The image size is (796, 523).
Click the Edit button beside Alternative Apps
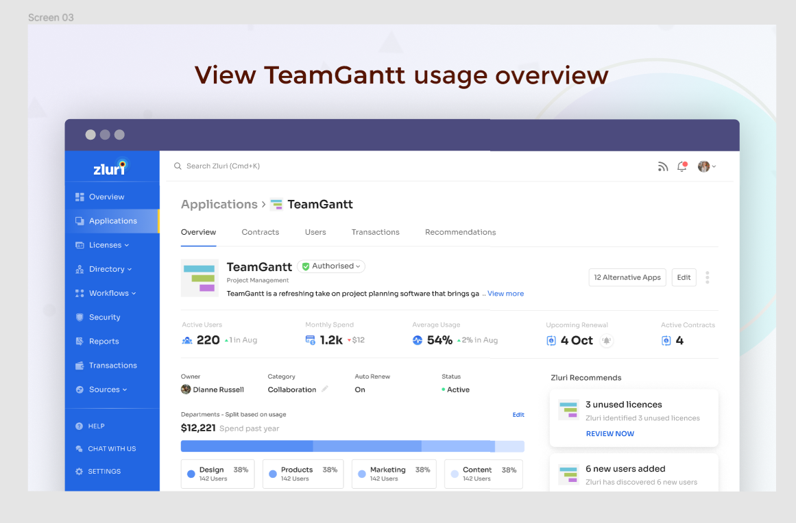684,277
